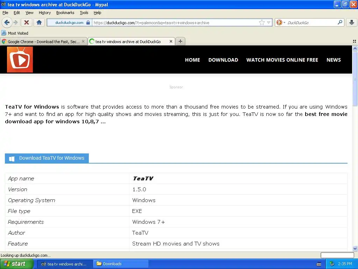Image resolution: width=358 pixels, height=269 pixels.
Task: Click the keyboard icon in system tray
Action: pos(319,264)
